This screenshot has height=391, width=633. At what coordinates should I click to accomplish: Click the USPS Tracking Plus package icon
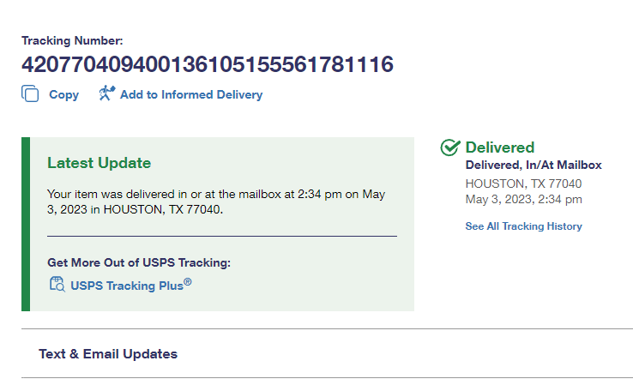tap(57, 286)
